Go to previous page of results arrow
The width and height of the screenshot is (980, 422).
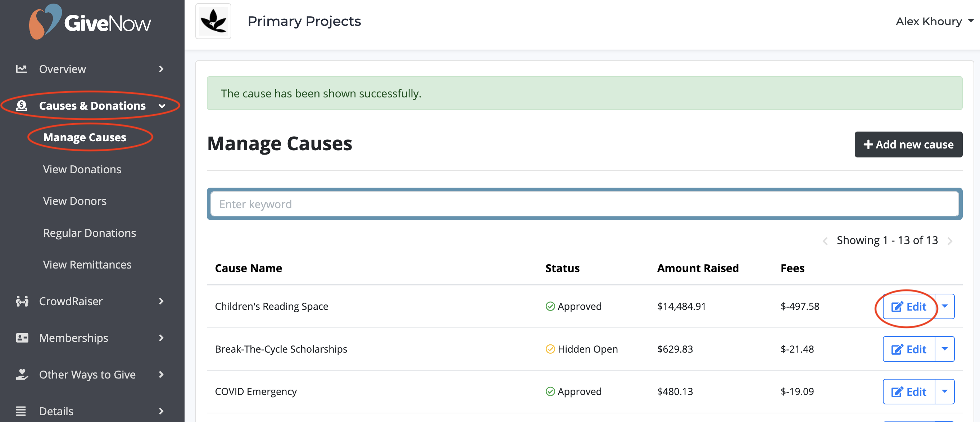coord(825,241)
